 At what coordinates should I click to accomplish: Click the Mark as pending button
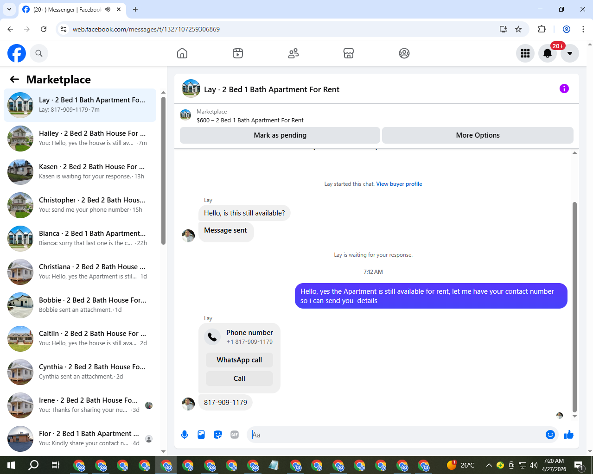(x=280, y=135)
